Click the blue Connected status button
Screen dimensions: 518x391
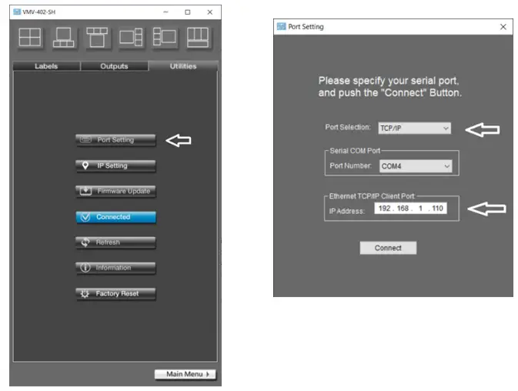point(115,217)
